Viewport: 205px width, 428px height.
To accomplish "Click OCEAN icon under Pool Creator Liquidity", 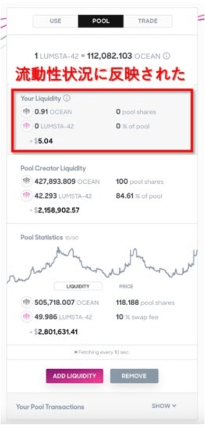I will click(26, 182).
